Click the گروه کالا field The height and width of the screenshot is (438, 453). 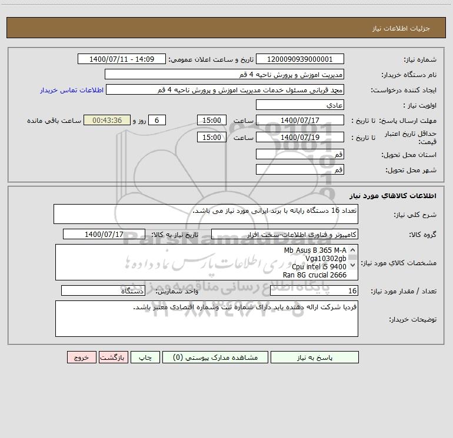[285, 234]
